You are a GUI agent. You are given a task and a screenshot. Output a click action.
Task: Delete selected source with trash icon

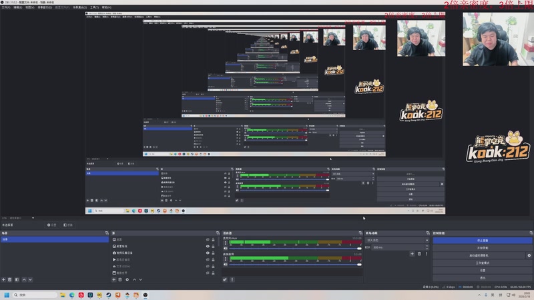[x=120, y=279]
